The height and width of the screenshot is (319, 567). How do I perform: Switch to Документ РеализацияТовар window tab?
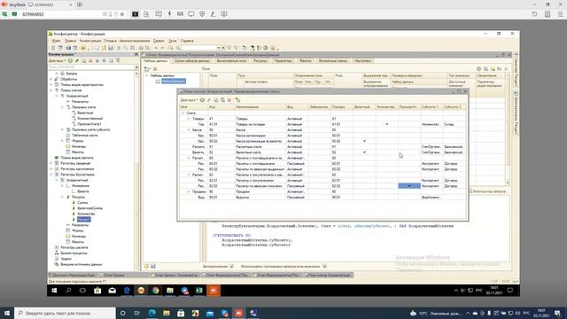(x=73, y=275)
